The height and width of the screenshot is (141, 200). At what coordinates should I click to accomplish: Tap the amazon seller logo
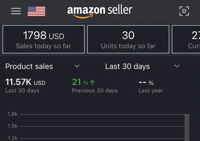(x=100, y=11)
